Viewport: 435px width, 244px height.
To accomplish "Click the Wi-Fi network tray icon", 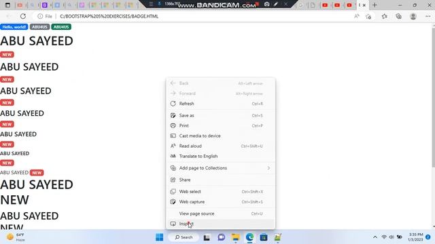I will (384, 237).
